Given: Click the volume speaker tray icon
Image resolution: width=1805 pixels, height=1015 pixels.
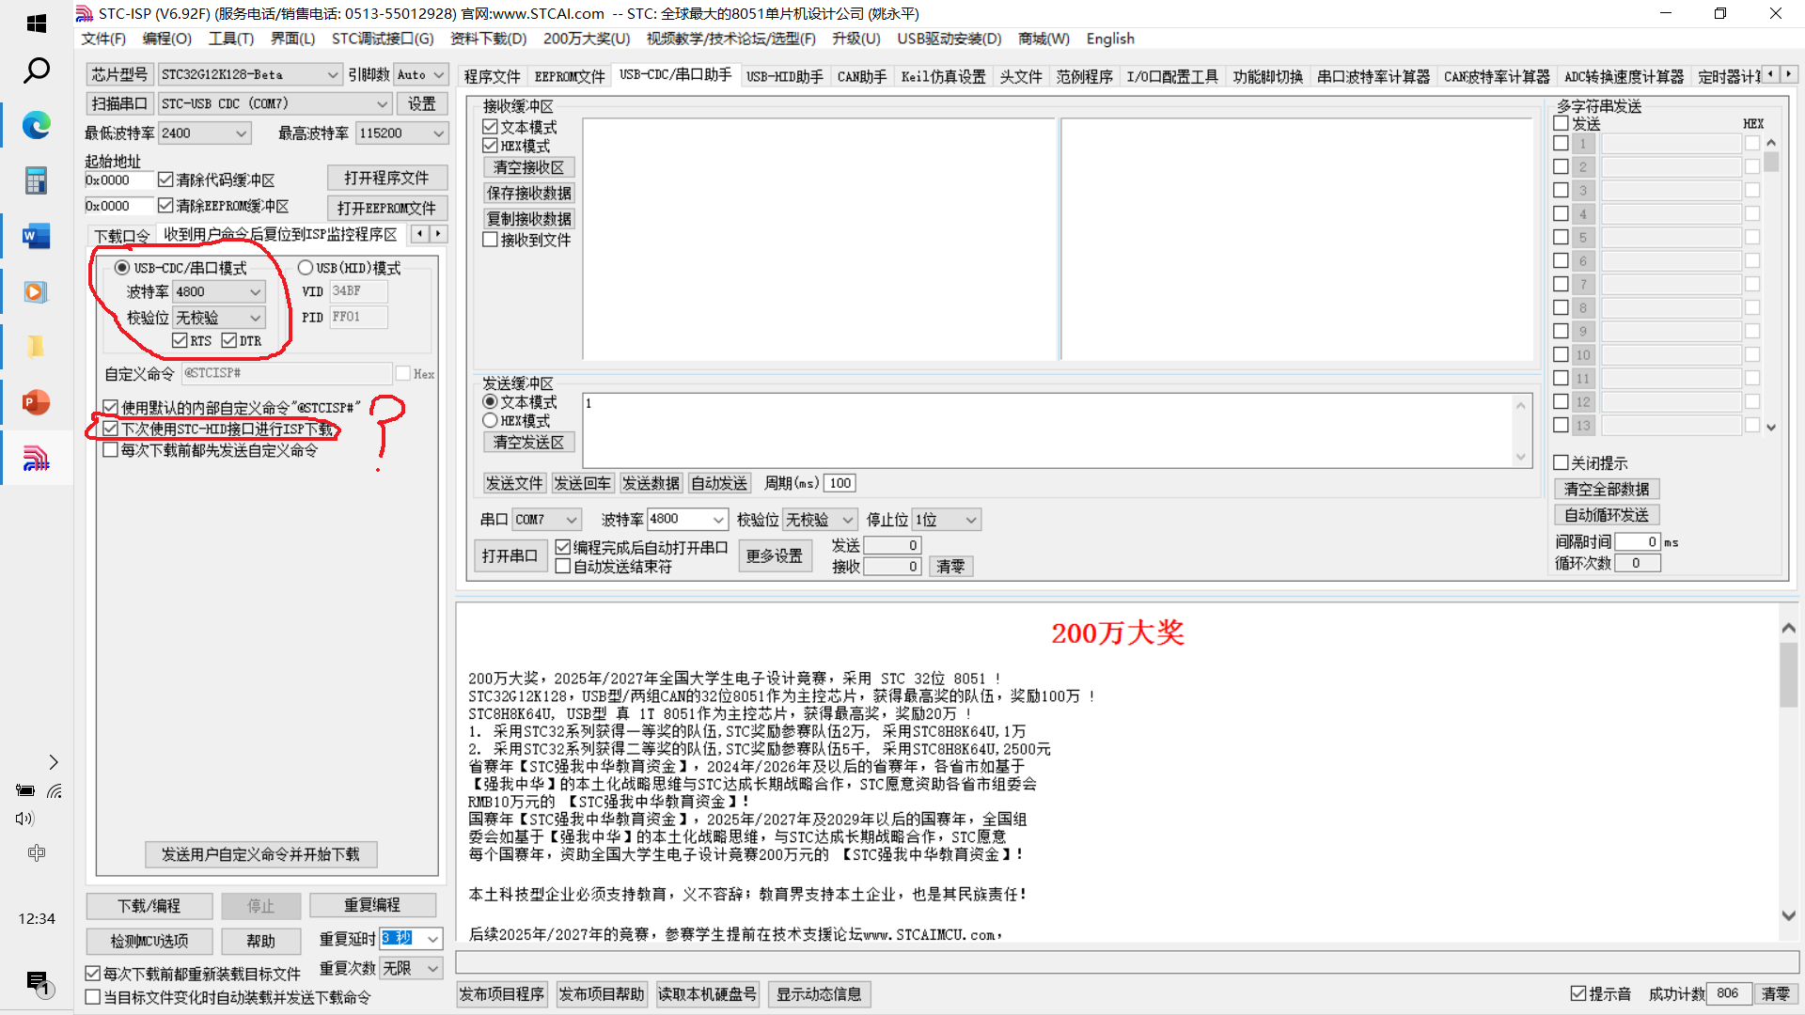Looking at the screenshot, I should point(24,819).
